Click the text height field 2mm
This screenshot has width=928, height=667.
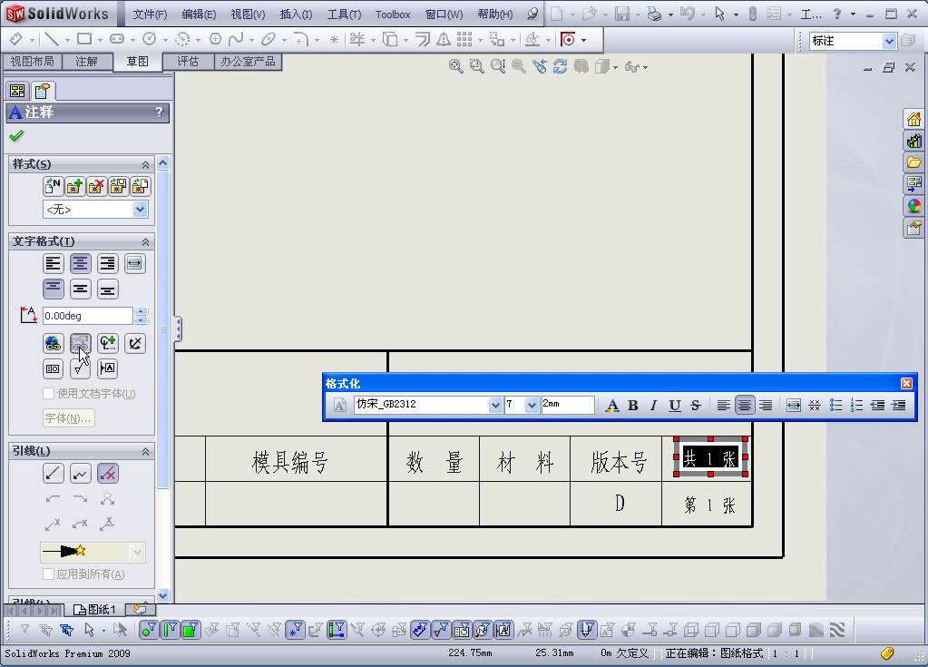pos(568,404)
